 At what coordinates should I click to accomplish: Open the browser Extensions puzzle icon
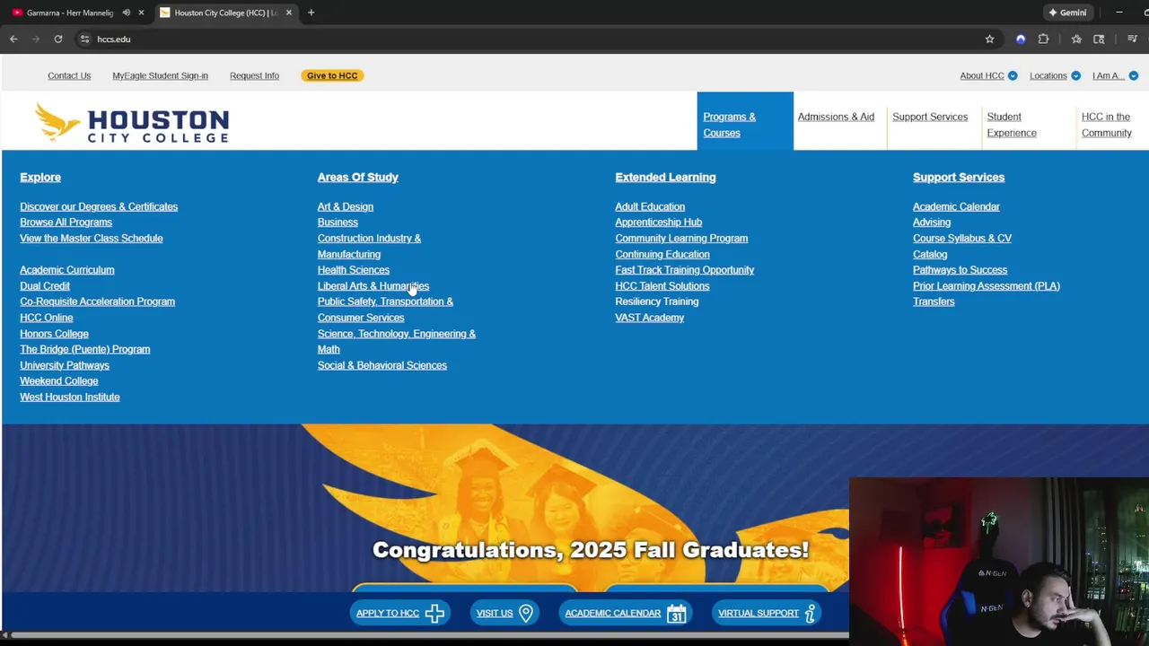point(1043,39)
